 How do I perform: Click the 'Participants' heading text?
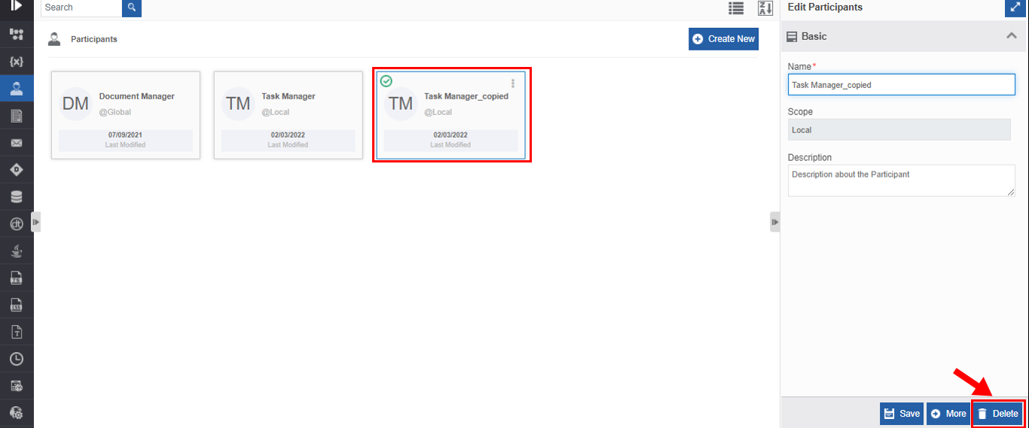point(94,39)
